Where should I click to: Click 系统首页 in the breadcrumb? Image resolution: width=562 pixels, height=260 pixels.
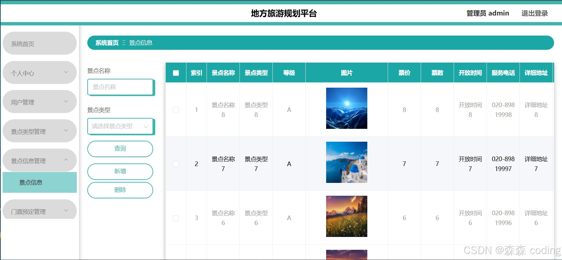[x=107, y=43]
